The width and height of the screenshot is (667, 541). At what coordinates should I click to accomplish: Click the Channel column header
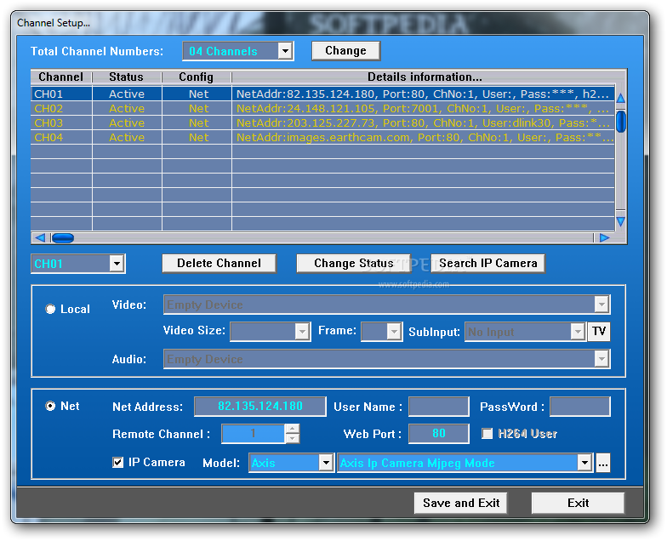click(x=61, y=77)
